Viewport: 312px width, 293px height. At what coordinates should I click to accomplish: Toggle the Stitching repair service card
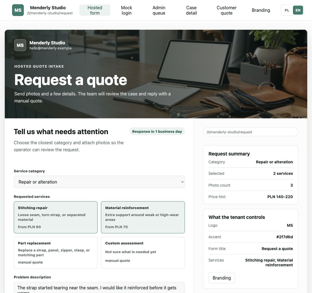click(56, 217)
